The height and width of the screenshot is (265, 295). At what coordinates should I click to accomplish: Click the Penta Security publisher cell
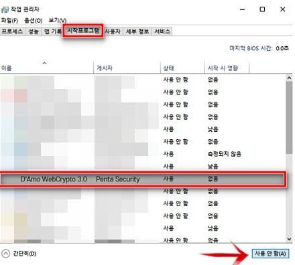tap(118, 179)
